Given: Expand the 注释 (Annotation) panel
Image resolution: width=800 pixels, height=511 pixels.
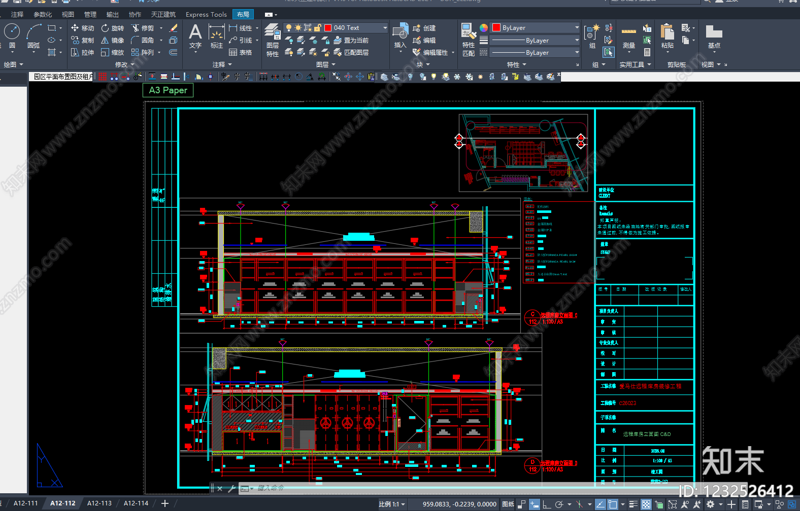Looking at the screenshot, I should coord(222,64).
